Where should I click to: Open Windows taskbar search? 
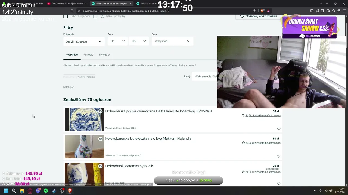point(14,191)
